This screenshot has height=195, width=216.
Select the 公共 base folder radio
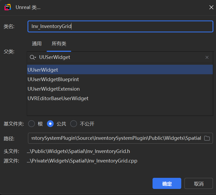[x=50, y=124]
